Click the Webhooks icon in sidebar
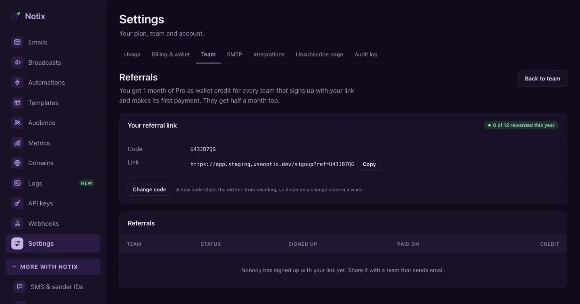 [x=17, y=223]
